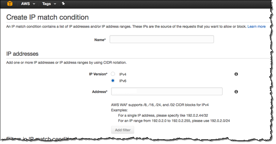Expand the chevron next to Tags
The width and height of the screenshot is (276, 144).
coord(55,4)
